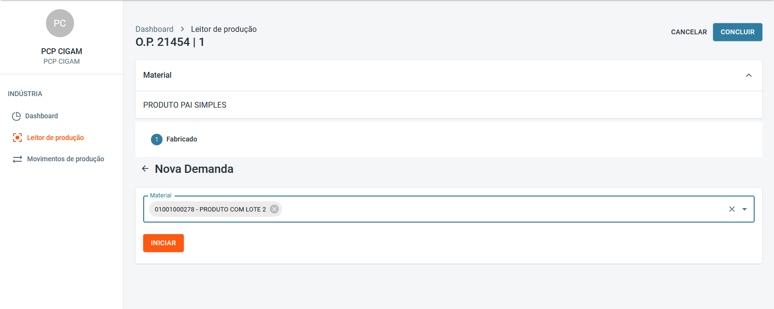Click CANCELAR at the top right

click(x=689, y=32)
